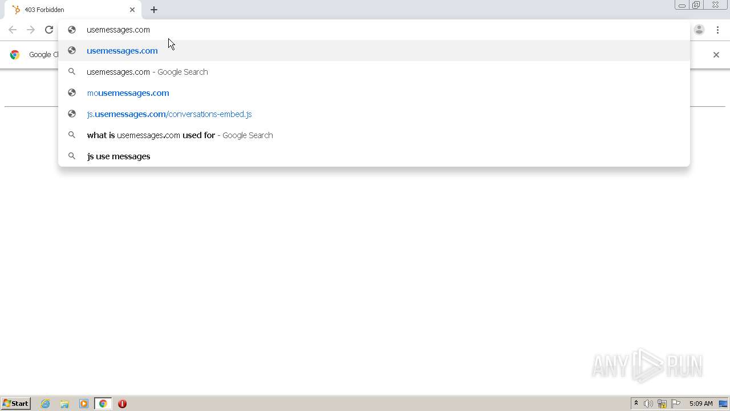Close the 403 Forbidden tab
Screen dimensions: 730x411
click(x=132, y=10)
